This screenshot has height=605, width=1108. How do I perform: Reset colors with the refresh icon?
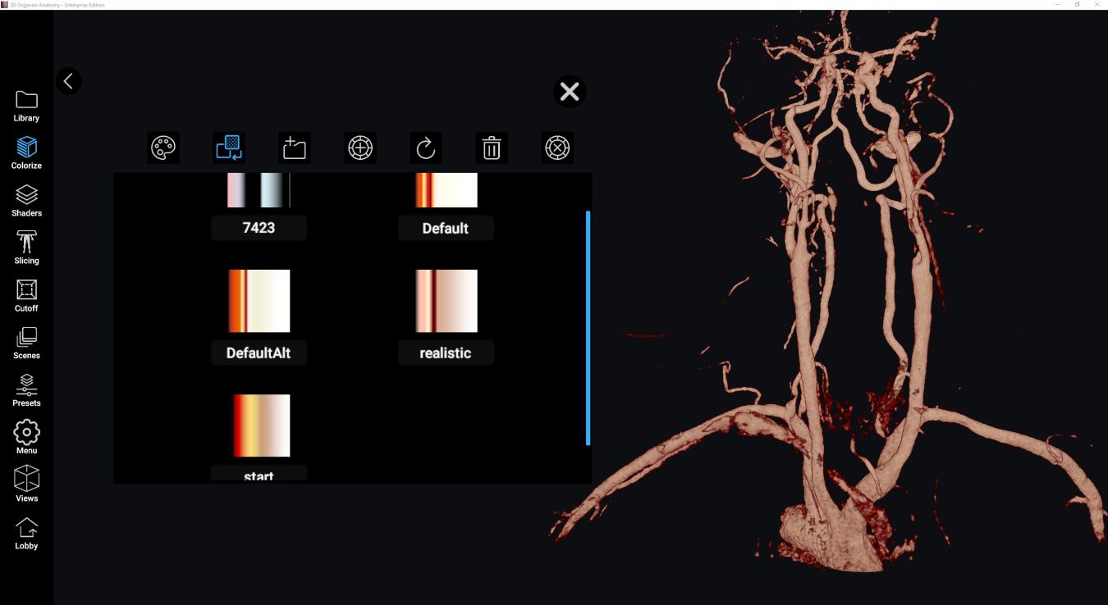(x=425, y=148)
